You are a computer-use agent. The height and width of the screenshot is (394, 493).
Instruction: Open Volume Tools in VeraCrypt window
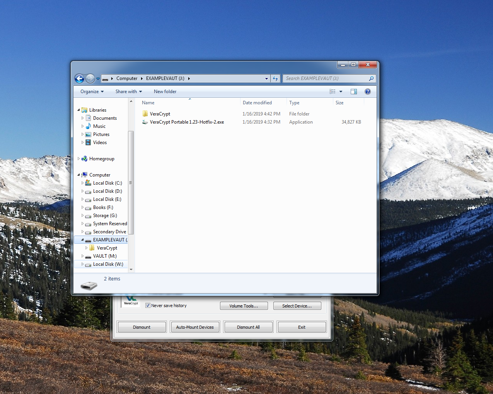(244, 306)
